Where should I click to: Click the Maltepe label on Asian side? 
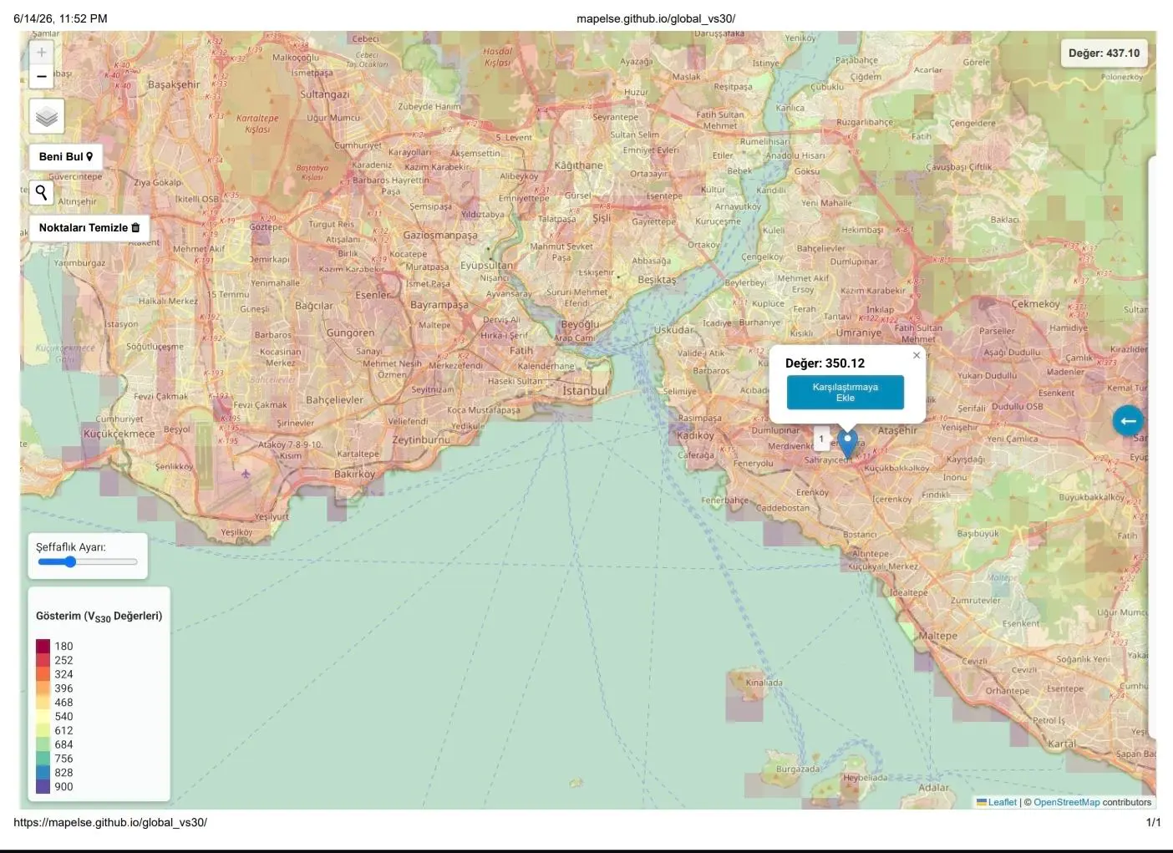pos(937,636)
